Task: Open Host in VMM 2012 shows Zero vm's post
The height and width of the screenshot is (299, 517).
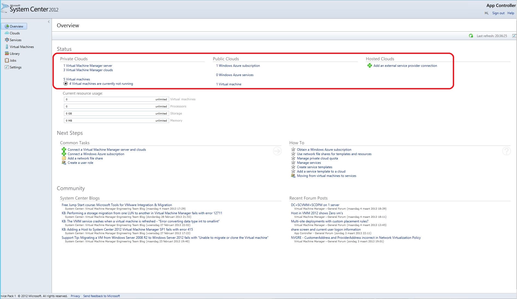Action: (x=317, y=213)
